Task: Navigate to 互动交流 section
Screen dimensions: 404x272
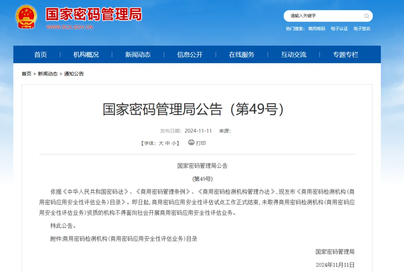Action: [x=294, y=55]
